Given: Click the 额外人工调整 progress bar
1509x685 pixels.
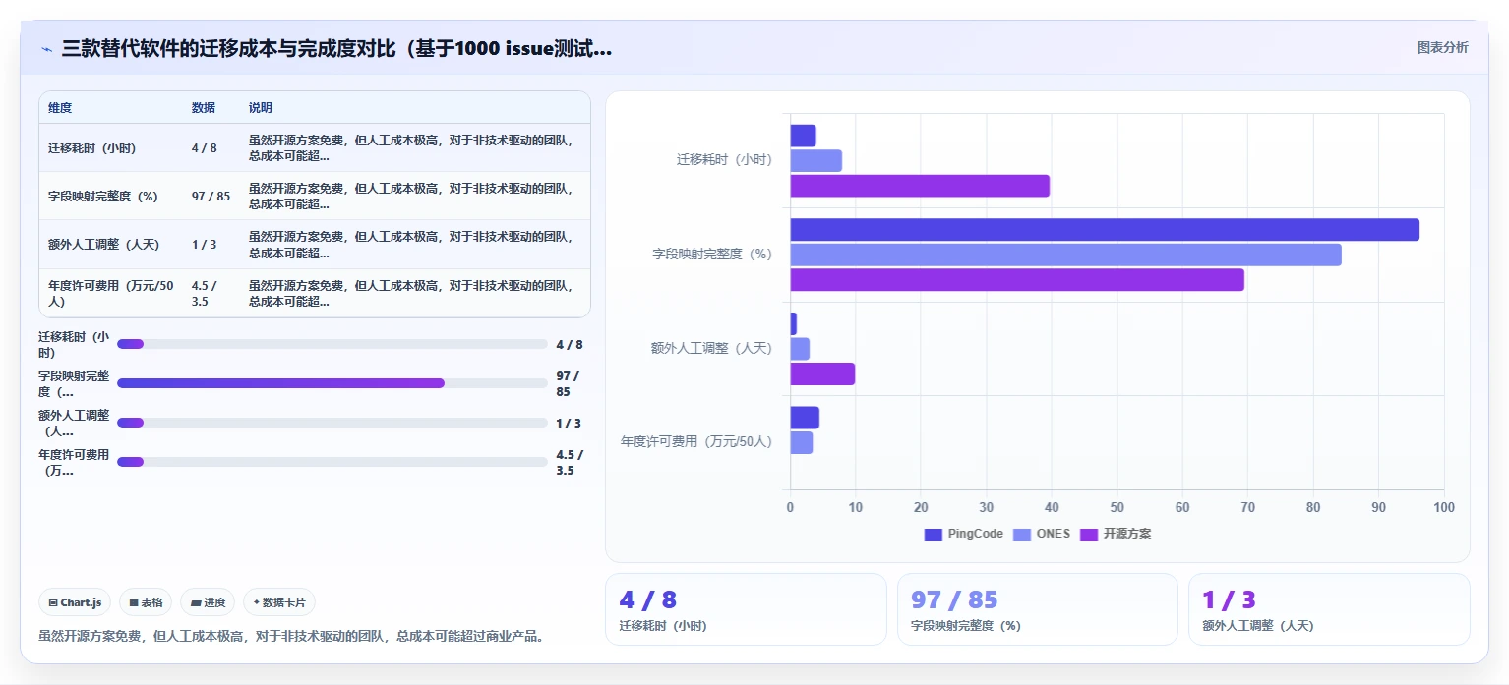Looking at the screenshot, I should coord(332,423).
